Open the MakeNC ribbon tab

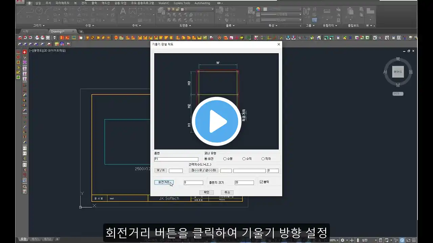pos(164,3)
